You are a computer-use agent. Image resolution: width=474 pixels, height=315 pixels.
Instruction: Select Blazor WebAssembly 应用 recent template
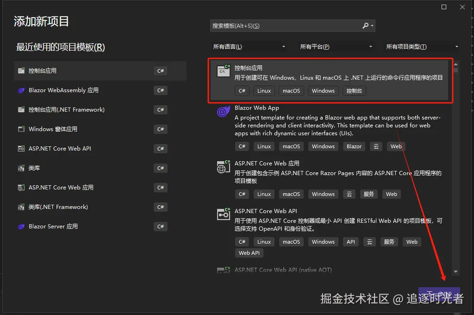100,90
